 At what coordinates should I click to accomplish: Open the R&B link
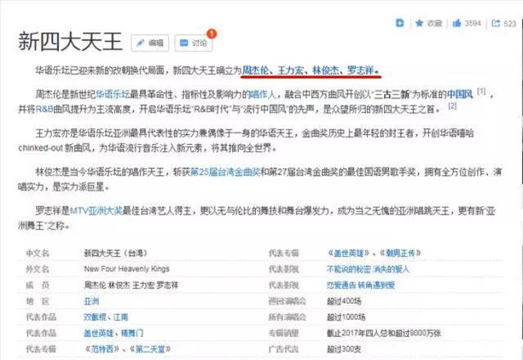click(44, 109)
